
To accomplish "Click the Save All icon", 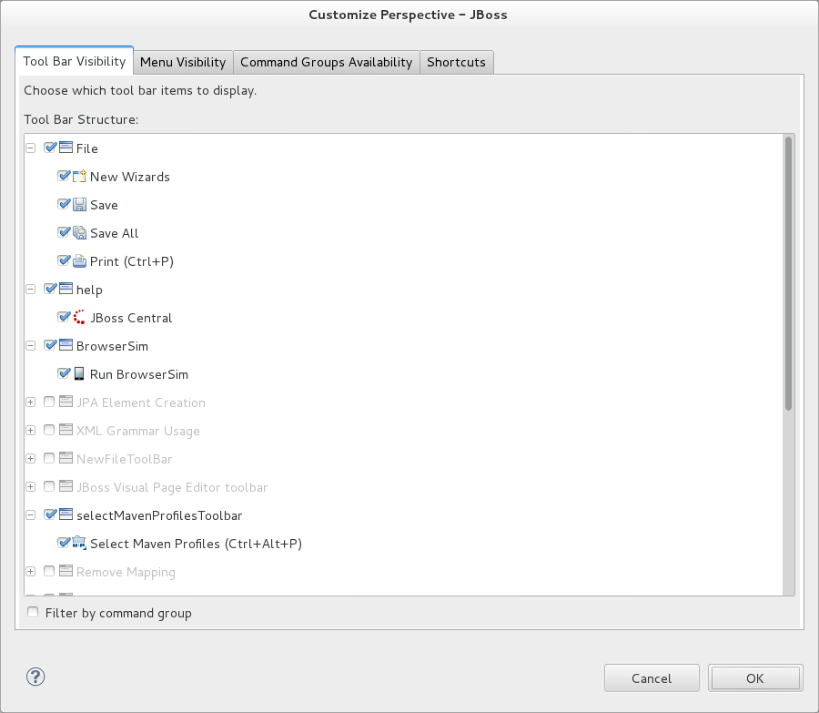I will (78, 232).
